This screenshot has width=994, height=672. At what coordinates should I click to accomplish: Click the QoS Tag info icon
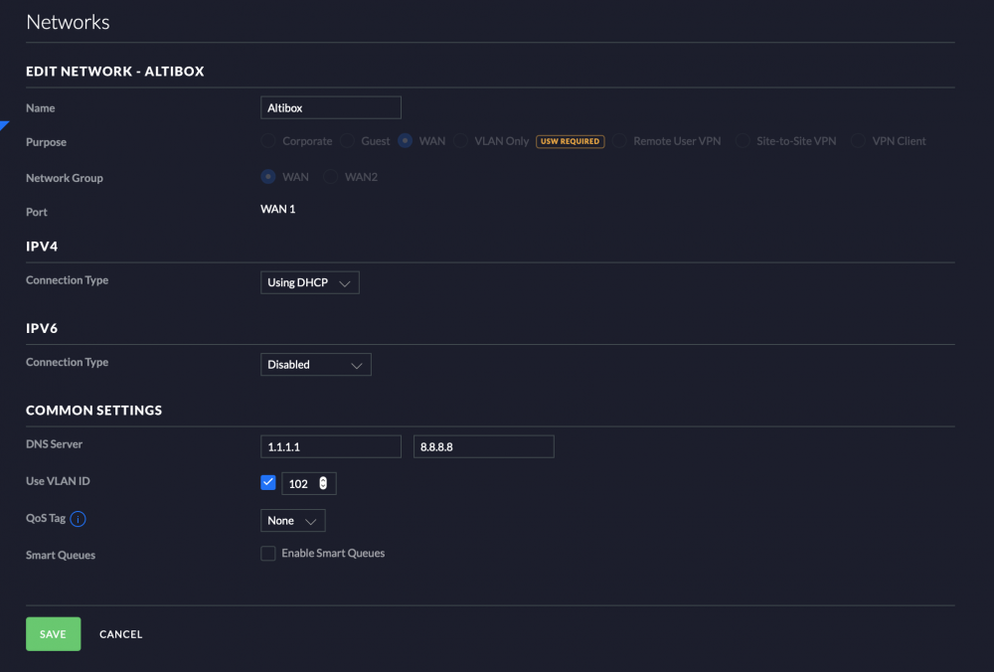pyautogui.click(x=79, y=519)
